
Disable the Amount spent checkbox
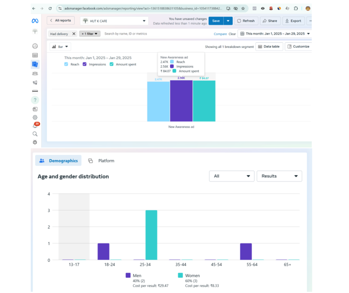111,64
